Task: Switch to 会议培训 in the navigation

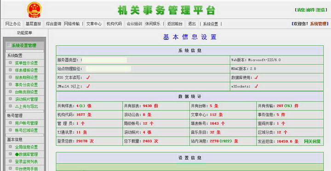Action: click(134, 24)
